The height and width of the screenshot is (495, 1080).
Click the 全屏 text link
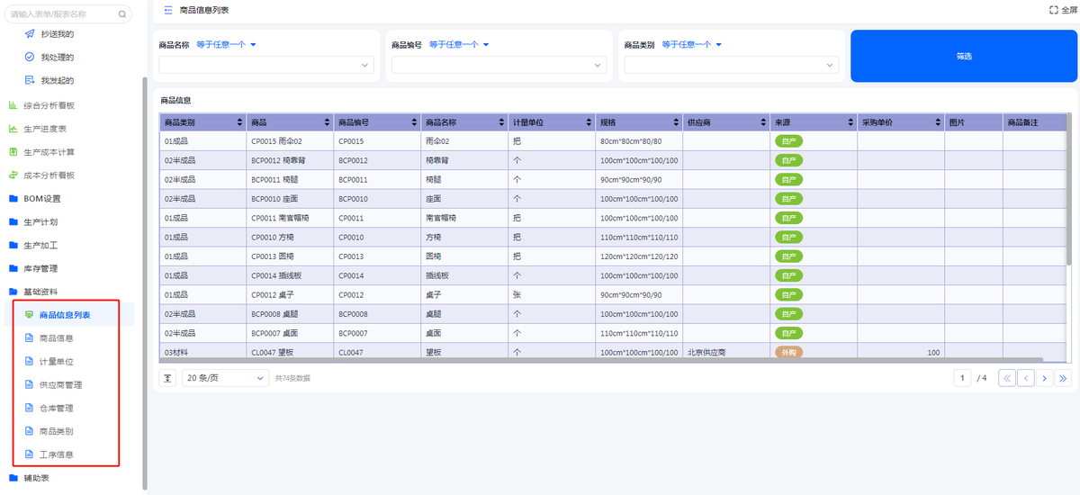coord(1069,10)
